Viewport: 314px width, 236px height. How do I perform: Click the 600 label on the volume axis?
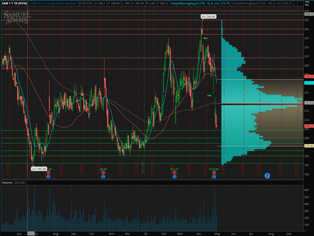click(x=307, y=190)
